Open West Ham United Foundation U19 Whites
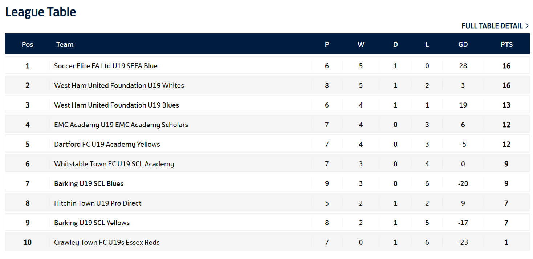This screenshot has width=533, height=259. coord(119,85)
